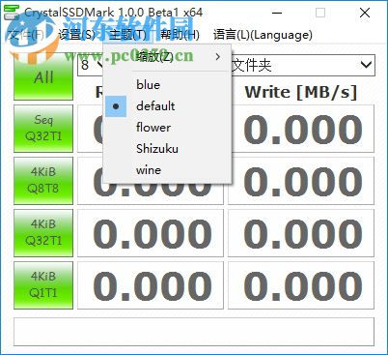Click the 4KiB Q1T1 read result
This screenshot has width=388, height=355.
151,285
